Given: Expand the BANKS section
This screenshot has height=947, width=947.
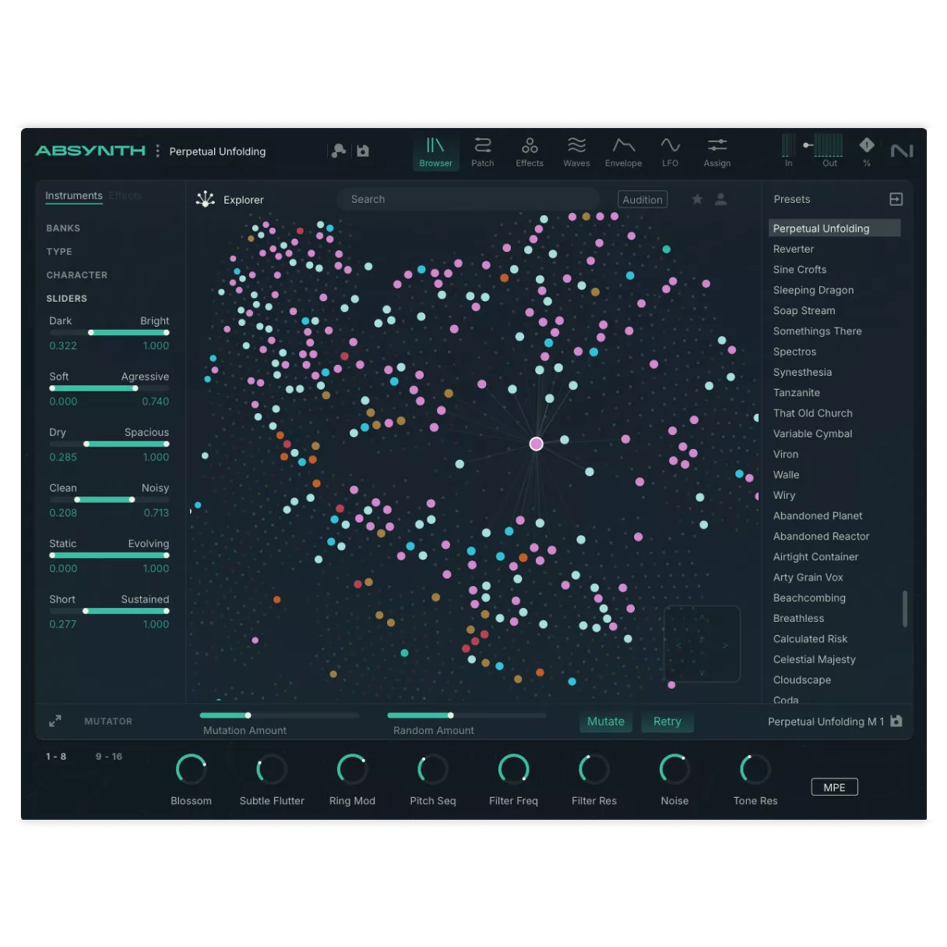Looking at the screenshot, I should pyautogui.click(x=63, y=228).
